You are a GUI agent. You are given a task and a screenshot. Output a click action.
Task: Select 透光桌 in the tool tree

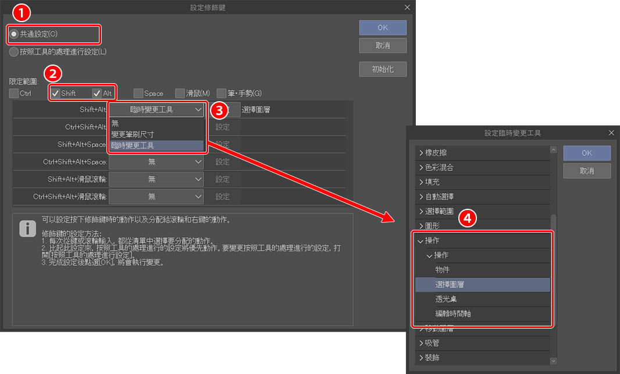click(447, 299)
